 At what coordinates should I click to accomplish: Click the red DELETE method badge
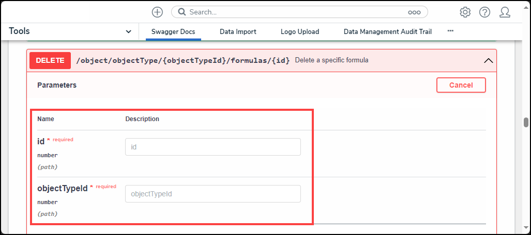50,60
